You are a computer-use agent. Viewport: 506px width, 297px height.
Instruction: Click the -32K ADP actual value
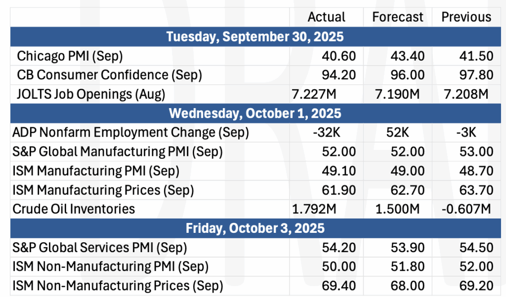pyautogui.click(x=325, y=132)
